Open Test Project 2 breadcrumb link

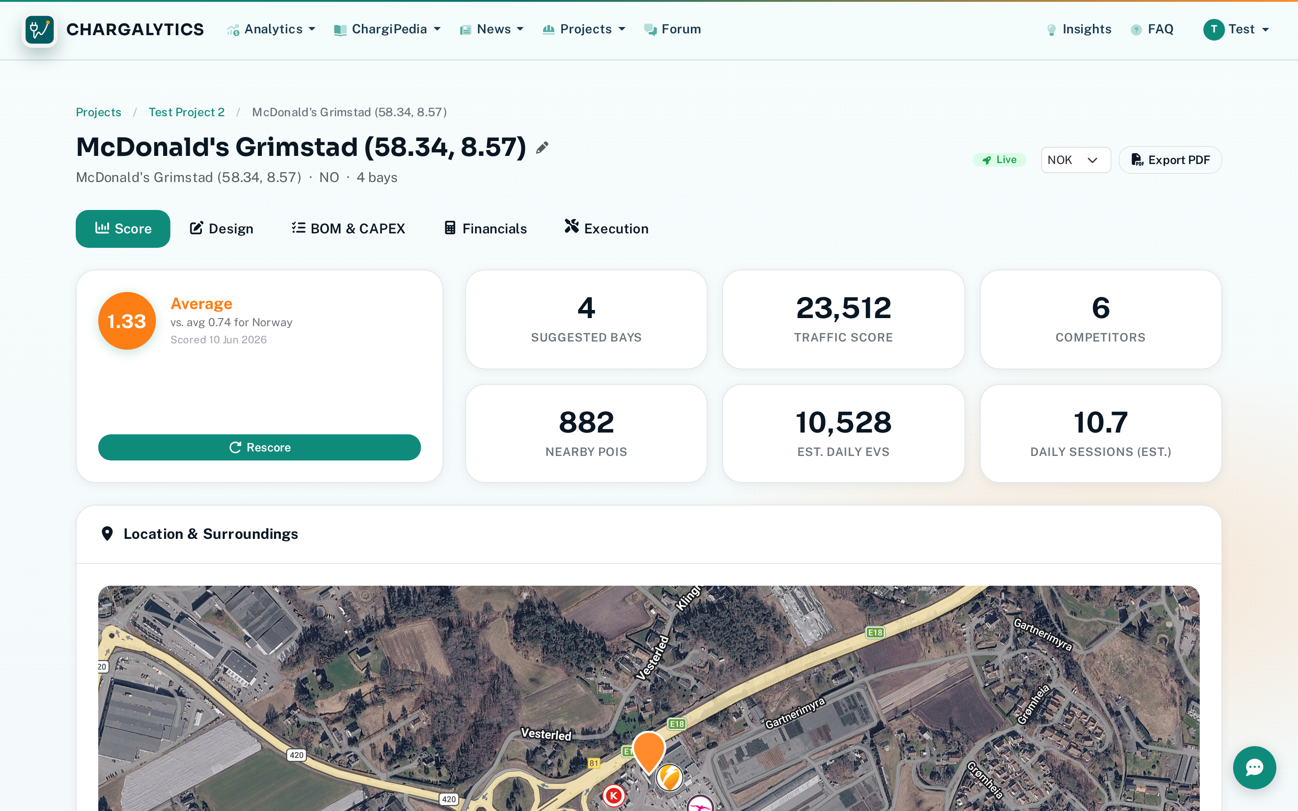186,112
